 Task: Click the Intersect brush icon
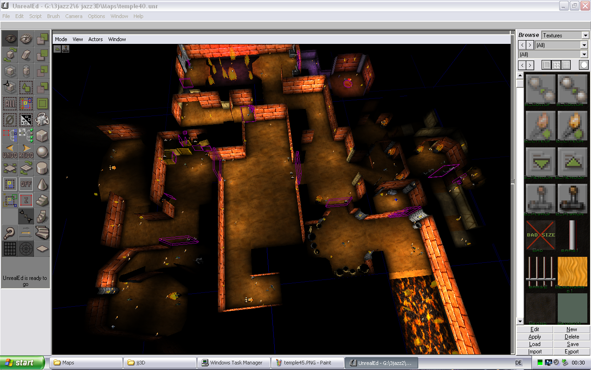pos(42,71)
